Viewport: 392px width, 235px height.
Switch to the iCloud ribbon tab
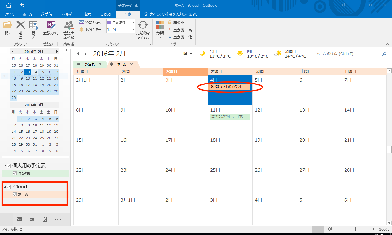point(105,14)
